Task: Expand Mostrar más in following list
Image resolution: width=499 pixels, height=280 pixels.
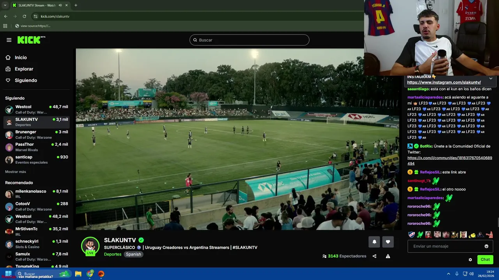Action: click(16, 171)
